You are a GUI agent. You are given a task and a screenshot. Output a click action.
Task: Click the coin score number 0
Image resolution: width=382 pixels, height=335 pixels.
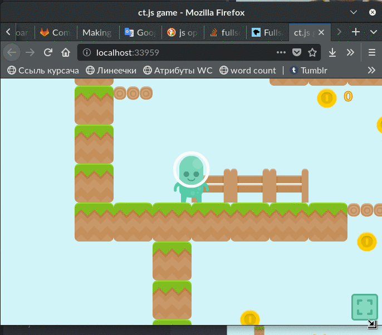(348, 96)
